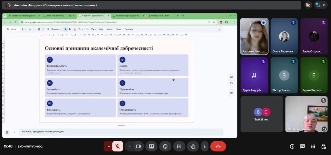
Task: Start sharing your screen
Action: coord(151,146)
